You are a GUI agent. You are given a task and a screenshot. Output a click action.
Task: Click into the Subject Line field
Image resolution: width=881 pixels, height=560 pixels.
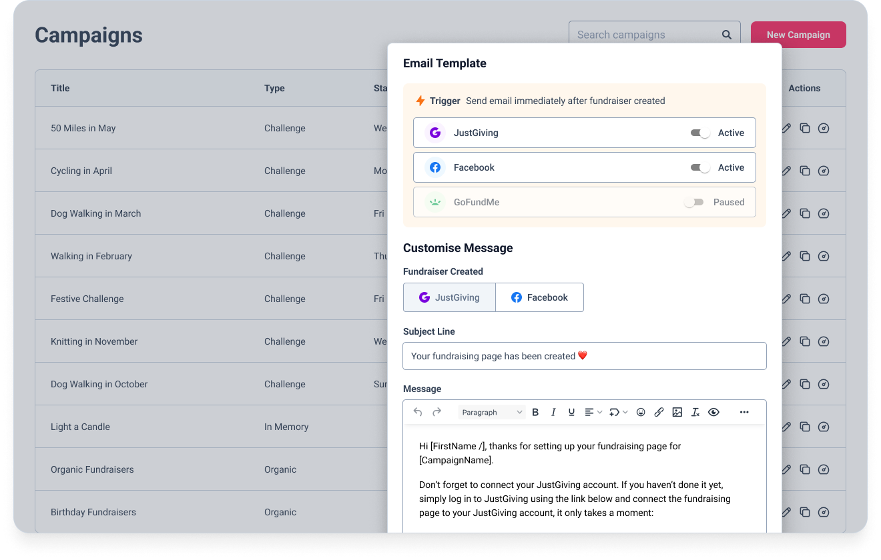click(585, 356)
